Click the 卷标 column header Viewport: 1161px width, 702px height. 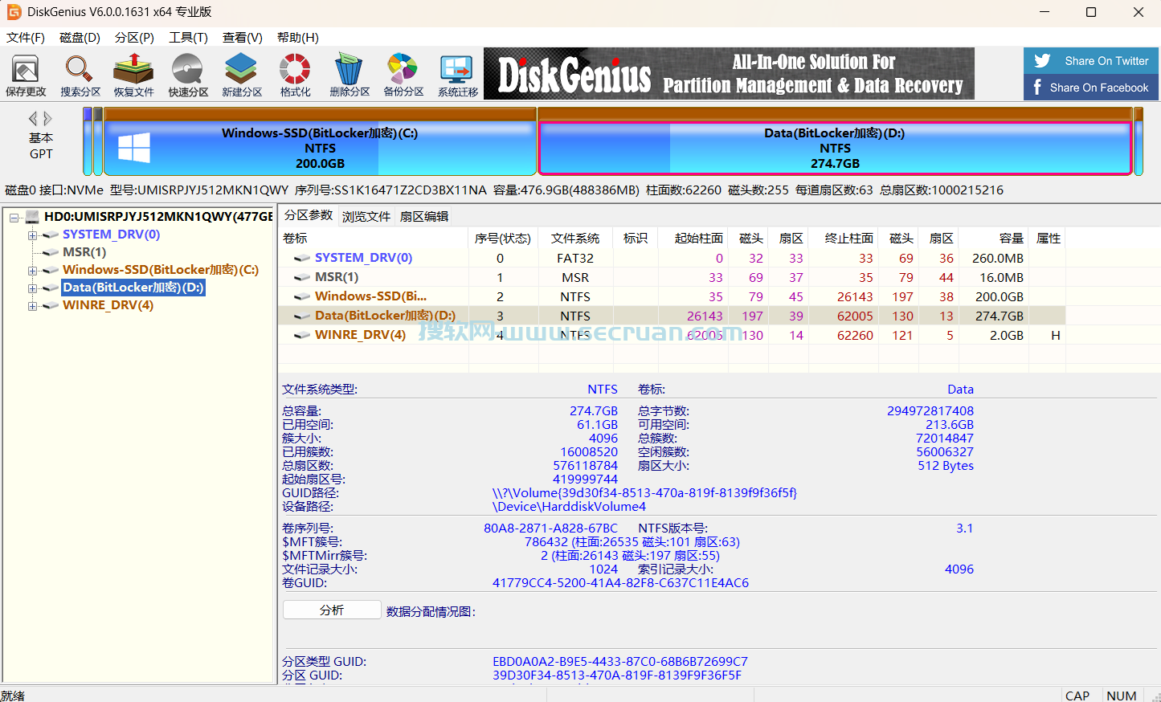(374, 239)
